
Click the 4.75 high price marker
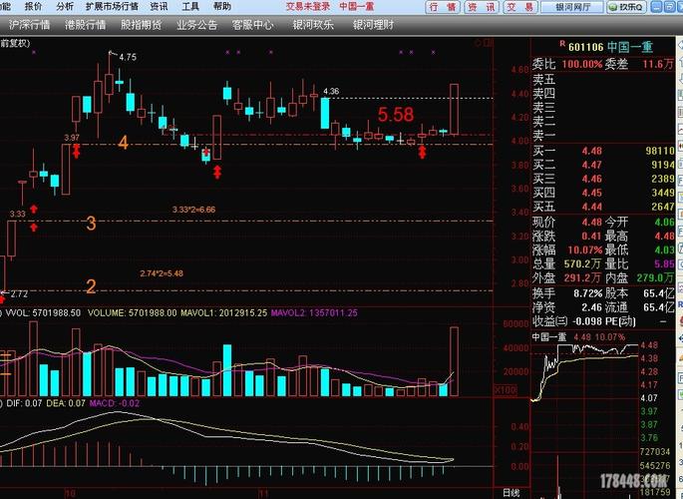click(x=128, y=57)
